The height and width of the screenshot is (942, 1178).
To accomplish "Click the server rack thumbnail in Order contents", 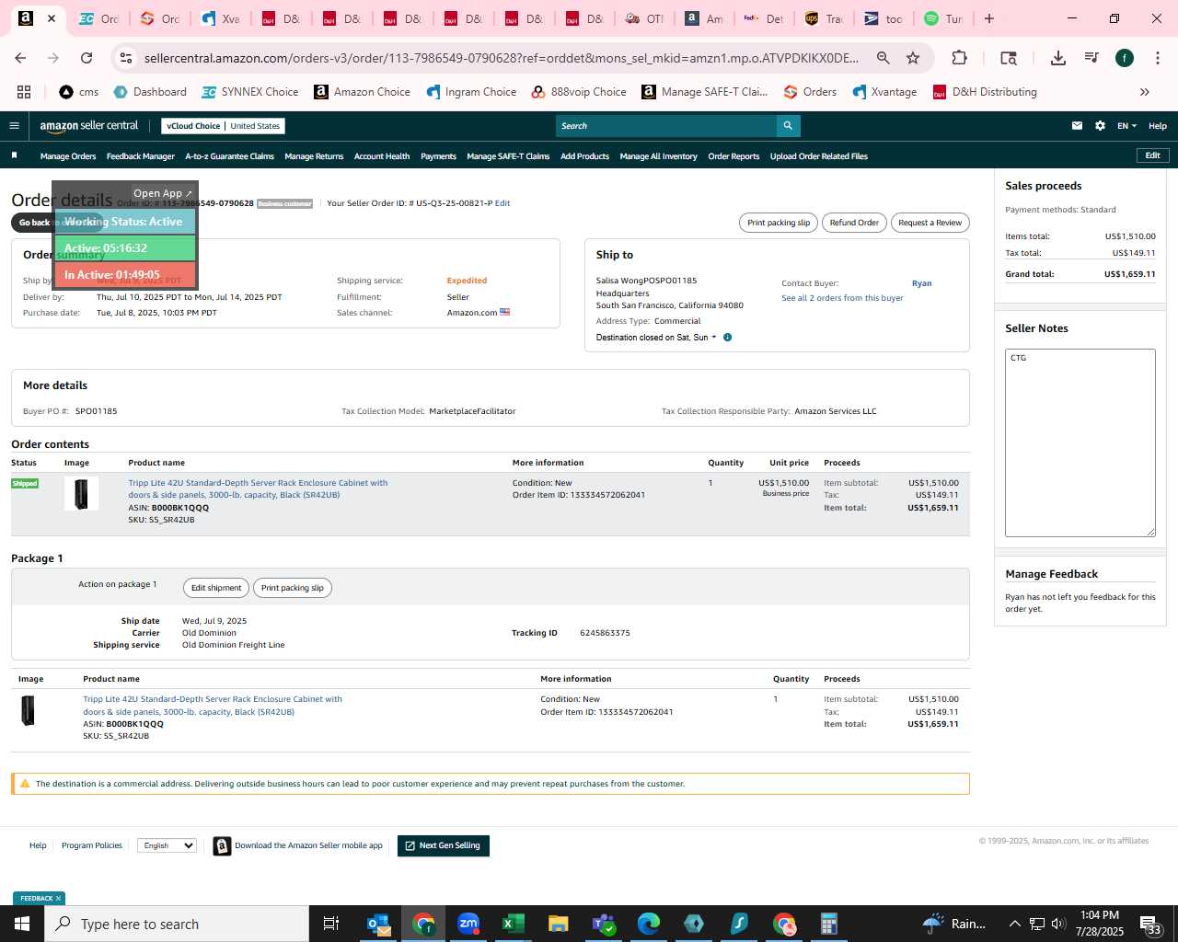I will [81, 494].
